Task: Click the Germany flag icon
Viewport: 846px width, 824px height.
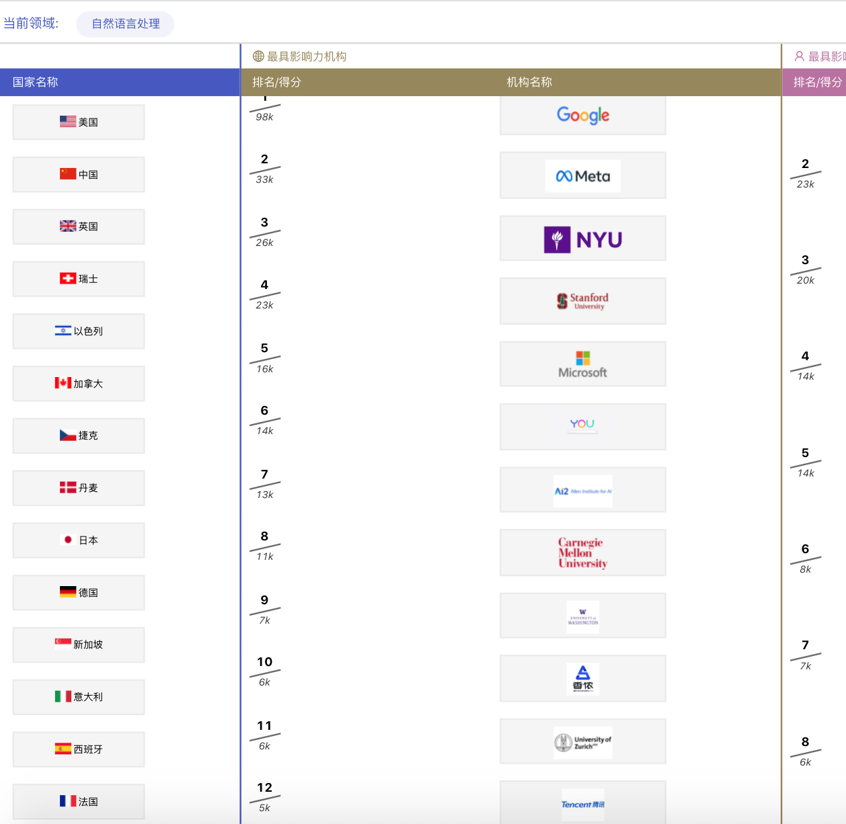Action: (68, 592)
